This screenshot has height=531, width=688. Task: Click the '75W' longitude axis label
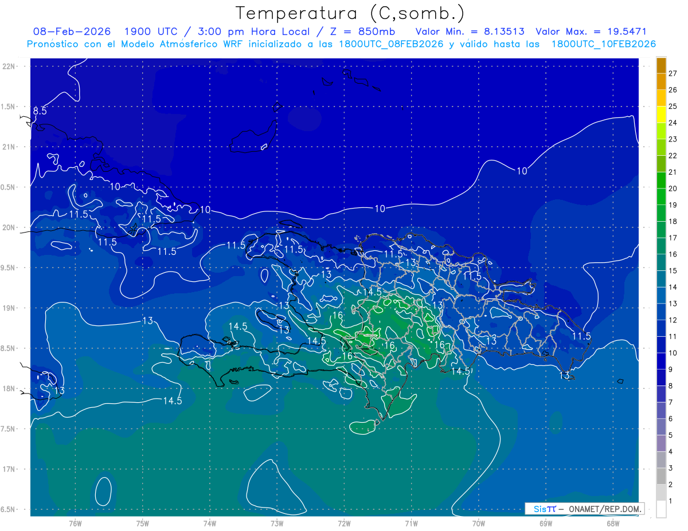[143, 524]
